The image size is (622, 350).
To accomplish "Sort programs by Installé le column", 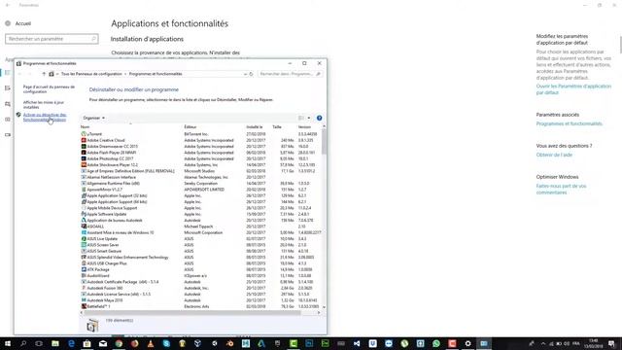I will (x=255, y=127).
